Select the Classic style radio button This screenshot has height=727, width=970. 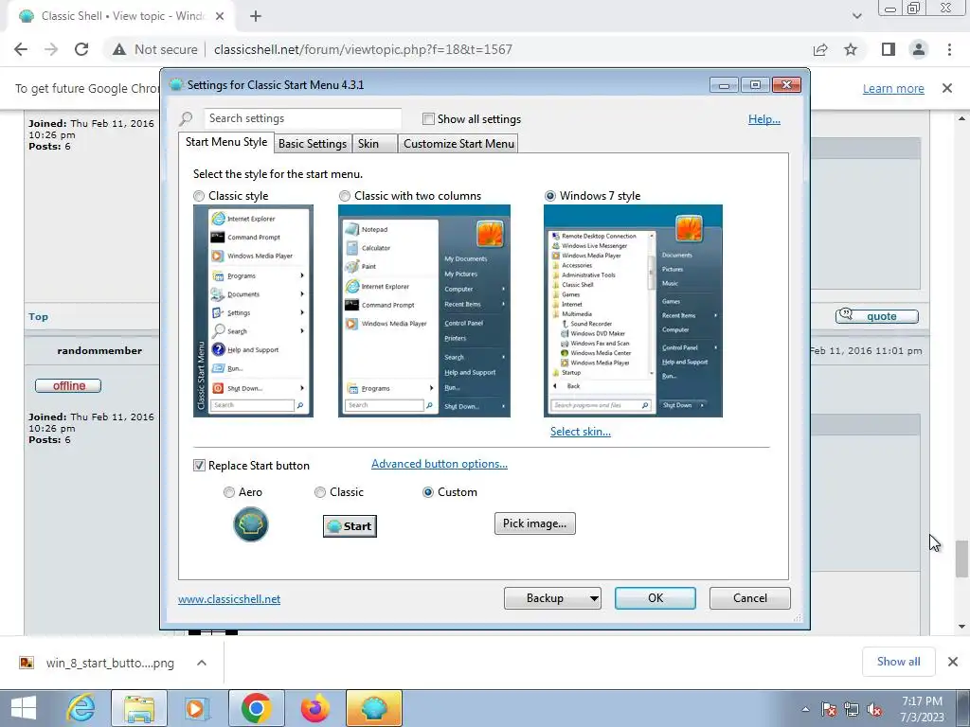point(199,196)
